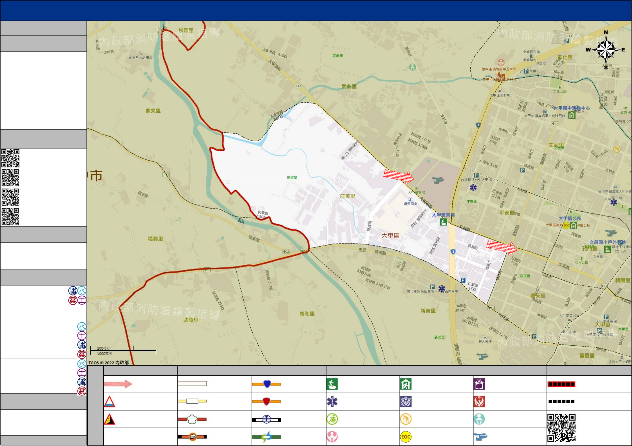This screenshot has width=632, height=446.
Task: Click the 嘯 hazard icon left of 水
Action: [73, 290]
